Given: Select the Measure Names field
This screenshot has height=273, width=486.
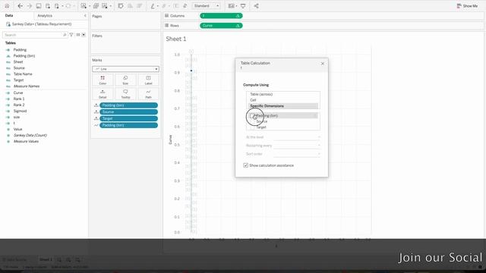Looking at the screenshot, I should coord(27,86).
